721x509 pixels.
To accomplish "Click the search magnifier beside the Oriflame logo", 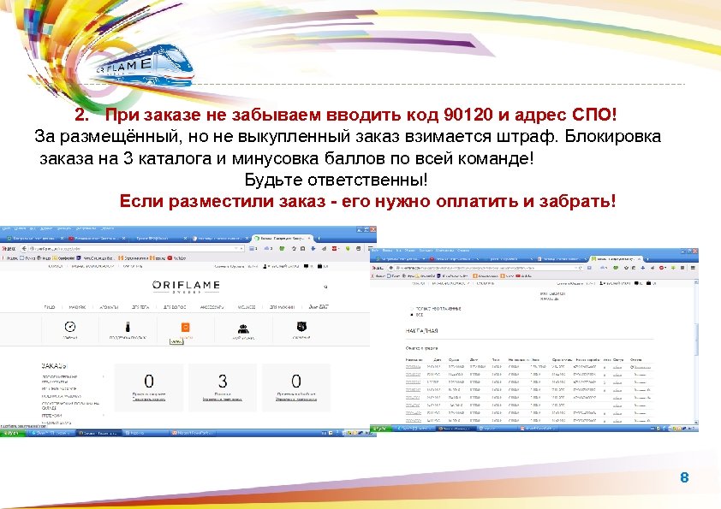I will click(x=325, y=287).
